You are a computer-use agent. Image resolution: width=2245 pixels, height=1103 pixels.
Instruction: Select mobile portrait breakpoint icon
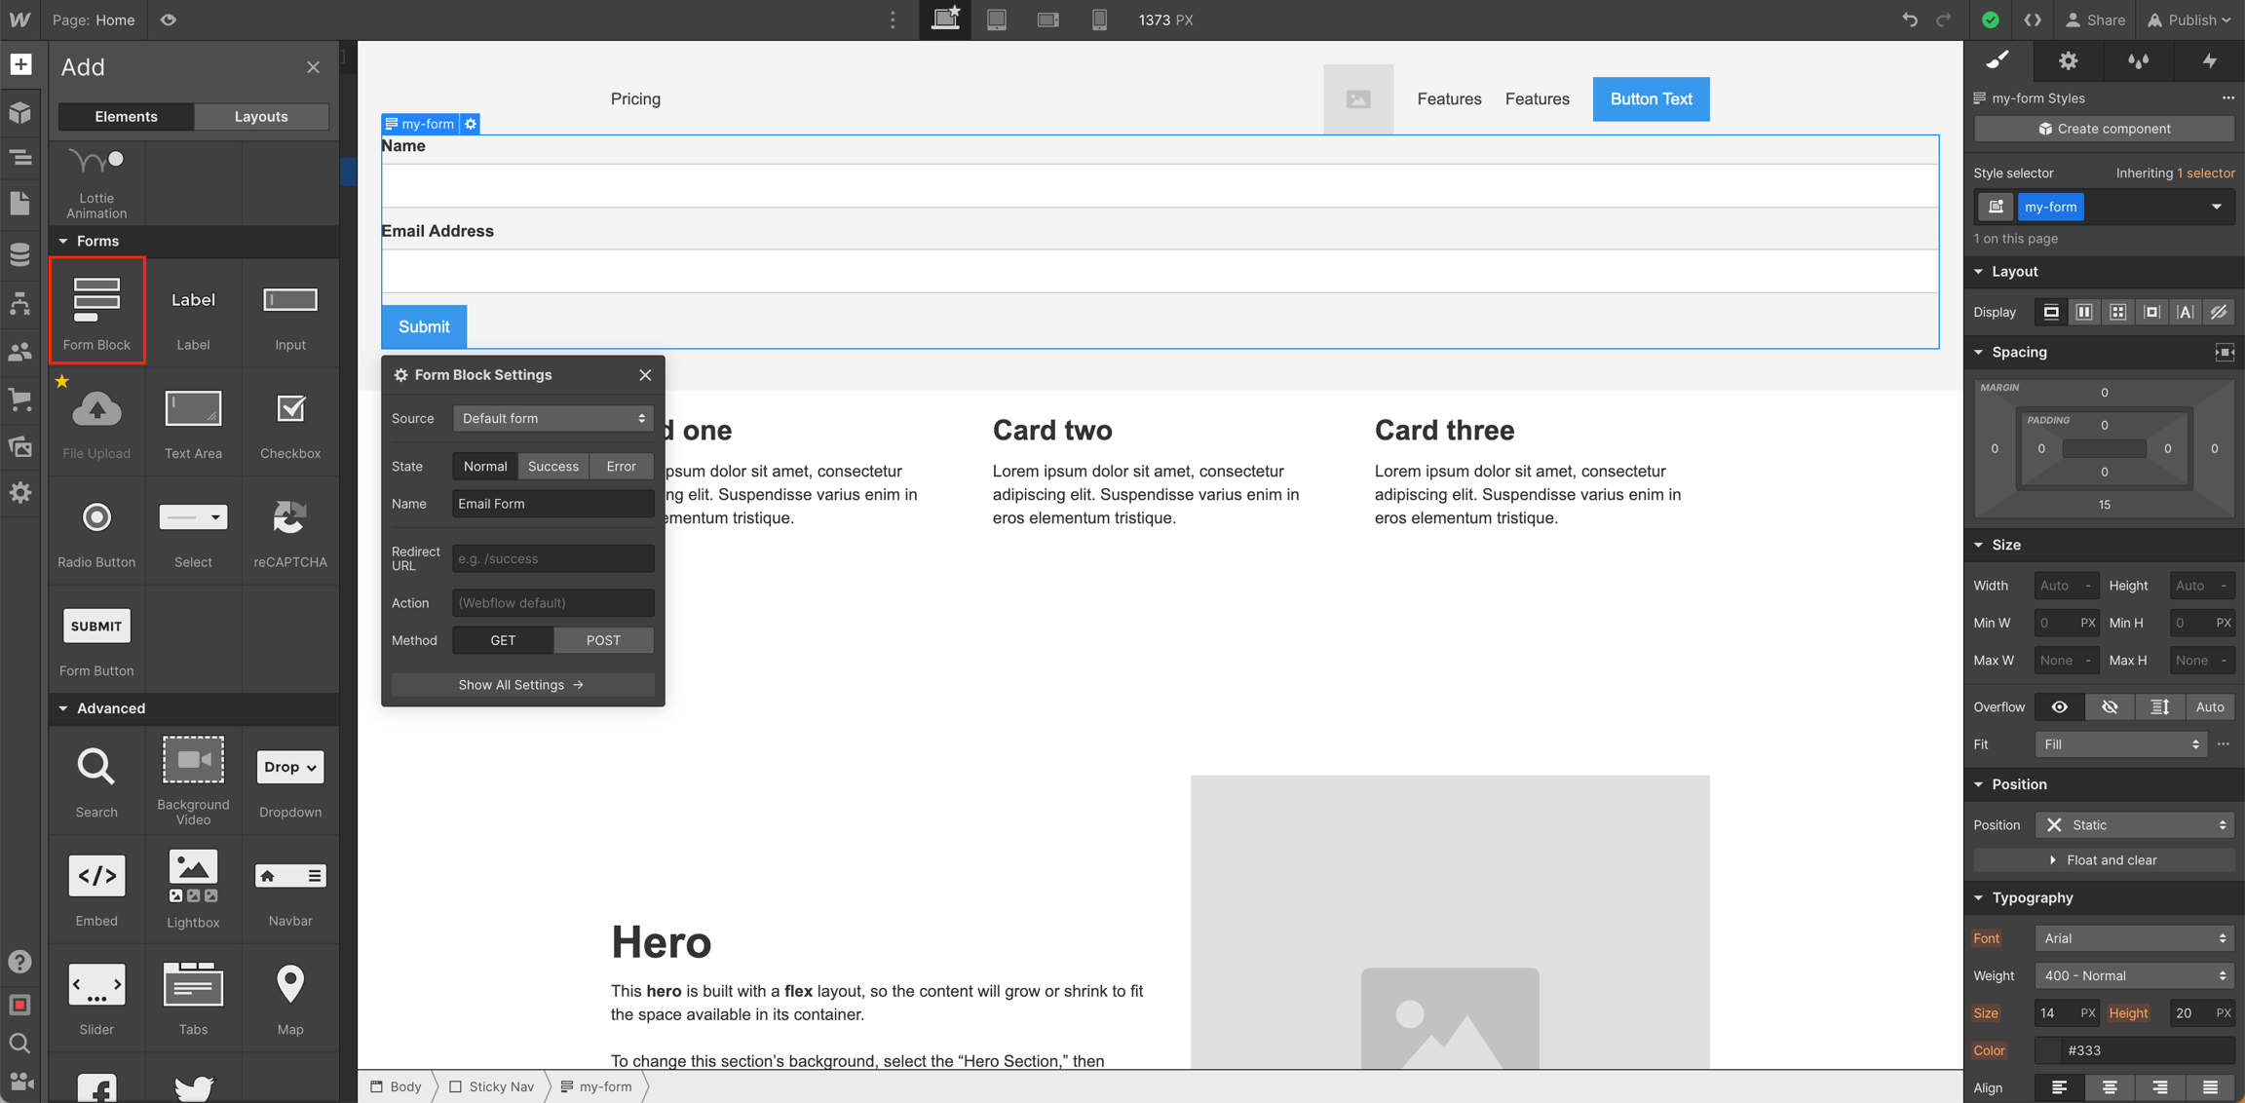[1099, 19]
